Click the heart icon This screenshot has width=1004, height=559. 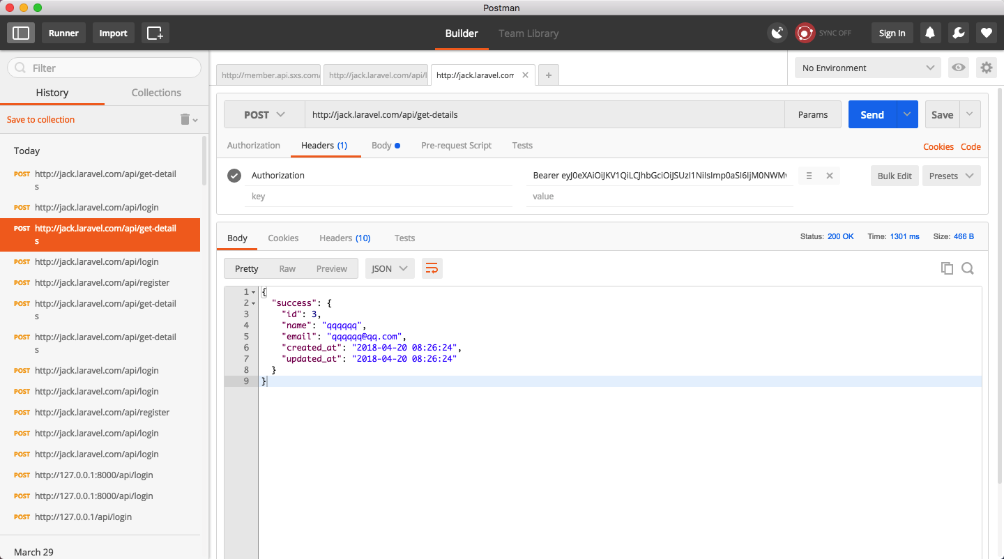(x=986, y=33)
